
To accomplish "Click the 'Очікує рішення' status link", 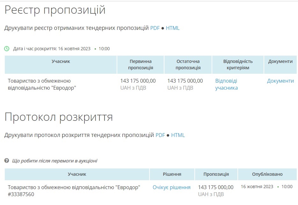I will click(171, 188).
